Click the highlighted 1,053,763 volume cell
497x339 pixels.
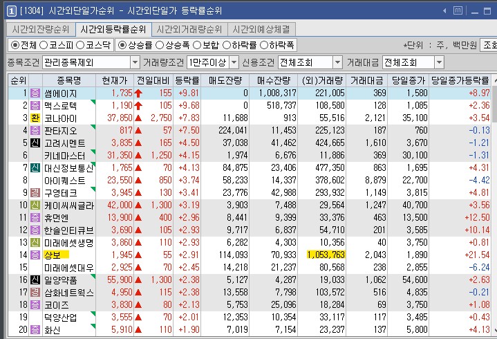tap(326, 255)
